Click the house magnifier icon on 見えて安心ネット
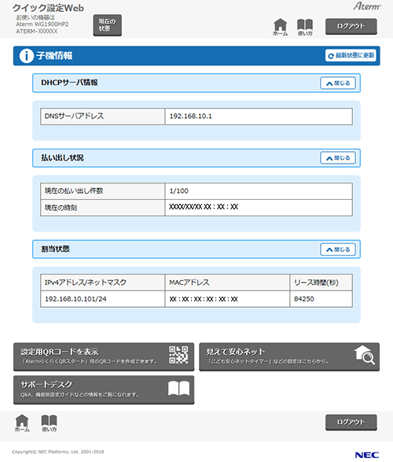The height and width of the screenshot is (462, 393). pos(365,355)
